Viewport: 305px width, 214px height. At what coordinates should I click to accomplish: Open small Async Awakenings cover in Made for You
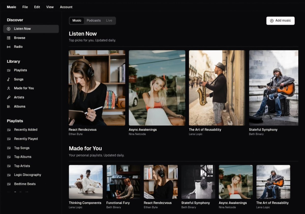click(236, 182)
